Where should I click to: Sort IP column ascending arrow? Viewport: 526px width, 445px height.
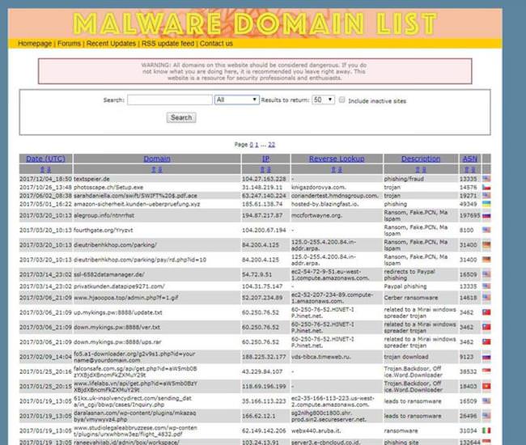[x=262, y=169]
